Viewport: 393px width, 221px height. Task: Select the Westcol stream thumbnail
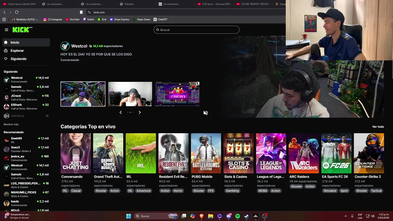tap(83, 94)
